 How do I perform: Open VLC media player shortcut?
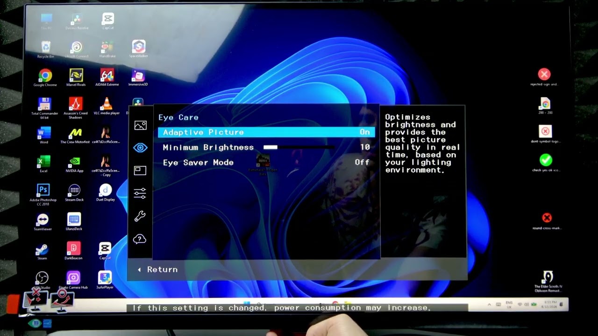(107, 106)
